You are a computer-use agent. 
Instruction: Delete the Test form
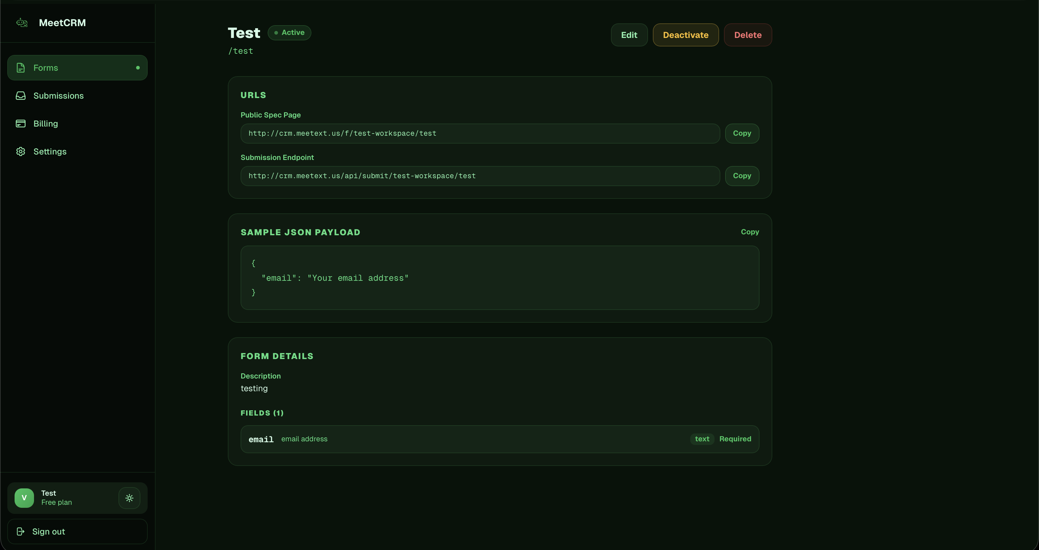tap(748, 35)
